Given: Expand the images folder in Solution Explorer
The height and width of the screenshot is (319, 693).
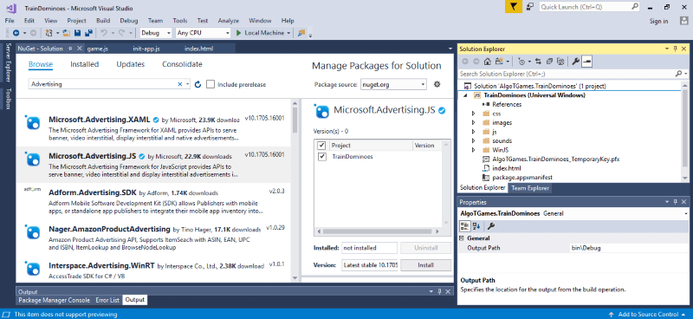Looking at the screenshot, I should (x=473, y=122).
